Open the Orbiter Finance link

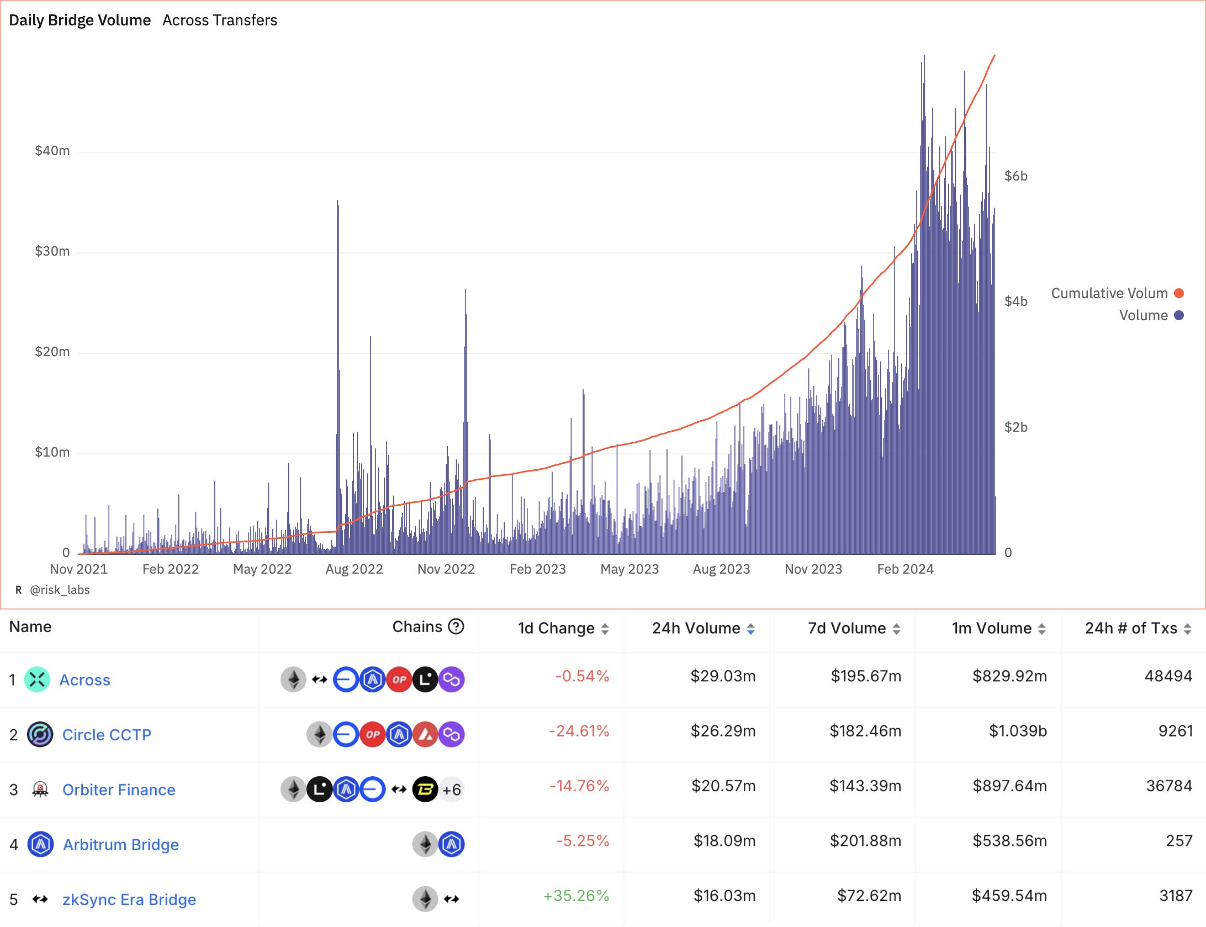point(119,790)
